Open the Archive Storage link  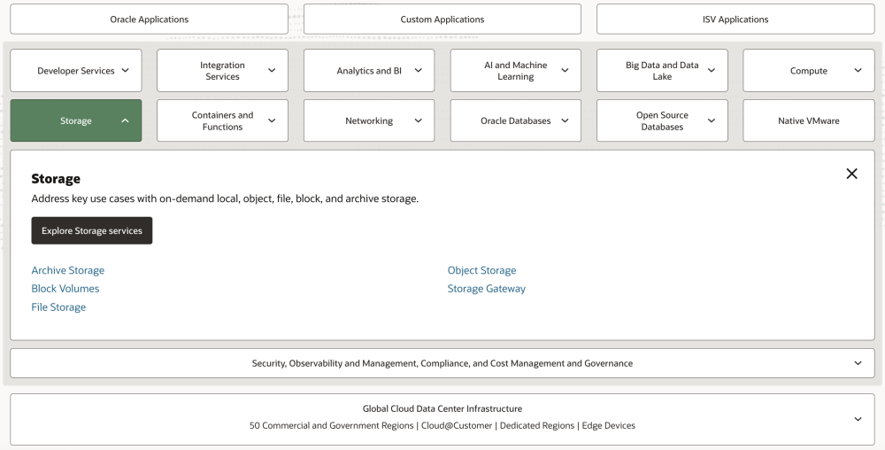[x=68, y=270]
